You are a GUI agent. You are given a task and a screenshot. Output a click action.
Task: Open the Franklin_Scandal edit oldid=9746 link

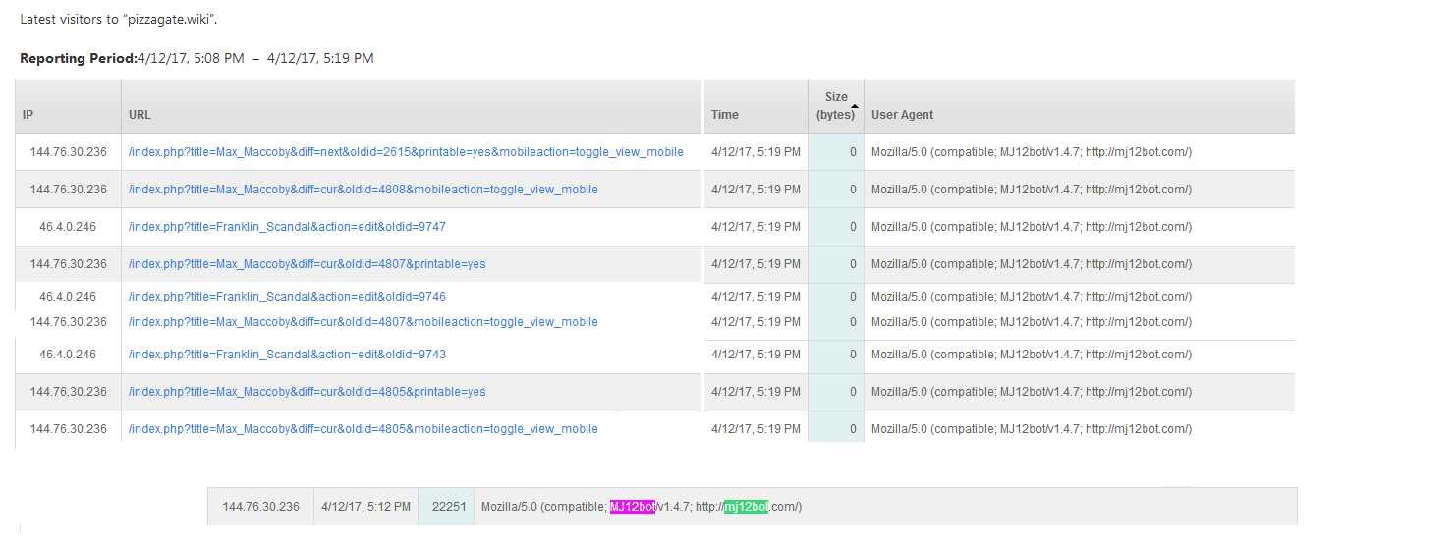point(287,297)
